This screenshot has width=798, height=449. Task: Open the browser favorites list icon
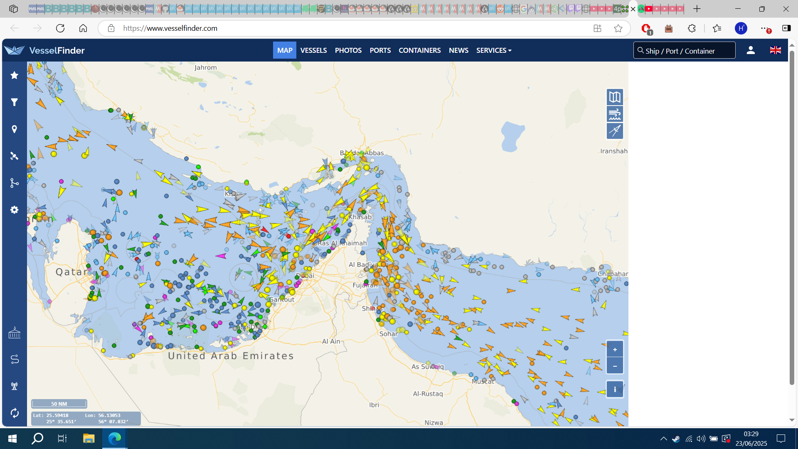click(x=717, y=28)
